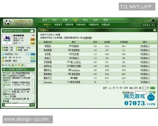Click the blue button beside 活动资金
The image size is (158, 126).
coord(33,54)
